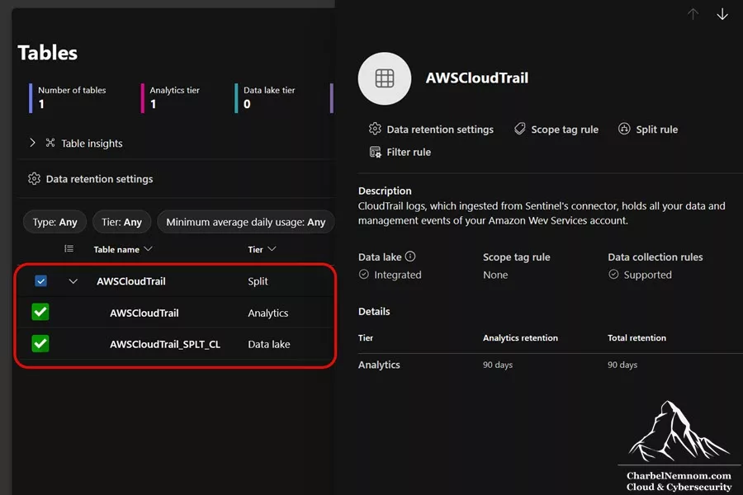Uncheck the AWSCloudTrail Analytics row checkbox
Image resolution: width=743 pixels, height=495 pixels.
tap(40, 312)
